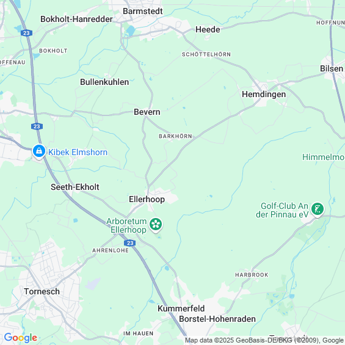Select the Tornesch town label
Image resolution: width=345 pixels, height=345 pixels.
pyautogui.click(x=42, y=291)
